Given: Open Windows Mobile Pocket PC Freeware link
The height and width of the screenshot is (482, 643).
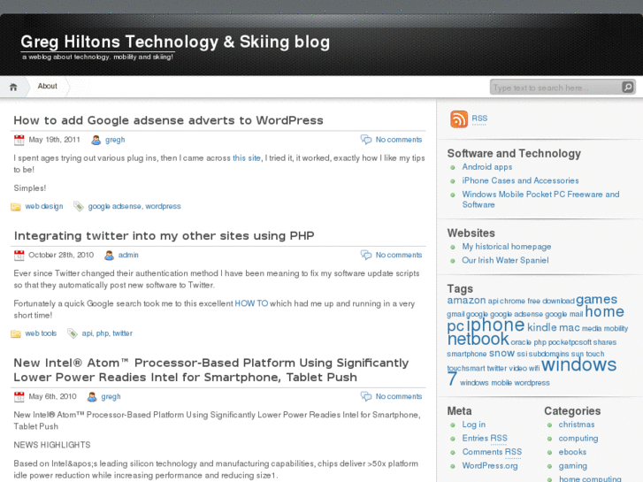Looking at the screenshot, I should click(x=540, y=199).
